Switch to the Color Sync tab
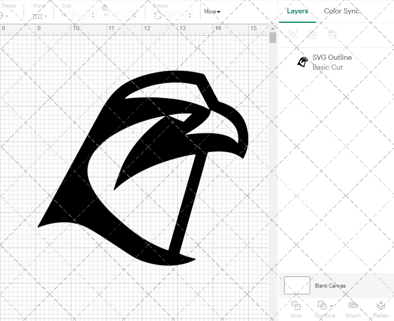The width and height of the screenshot is (394, 321). (x=342, y=11)
